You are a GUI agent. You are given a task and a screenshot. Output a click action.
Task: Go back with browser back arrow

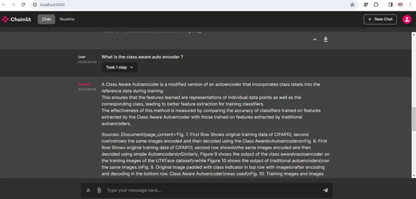pyautogui.click(x=4, y=5)
